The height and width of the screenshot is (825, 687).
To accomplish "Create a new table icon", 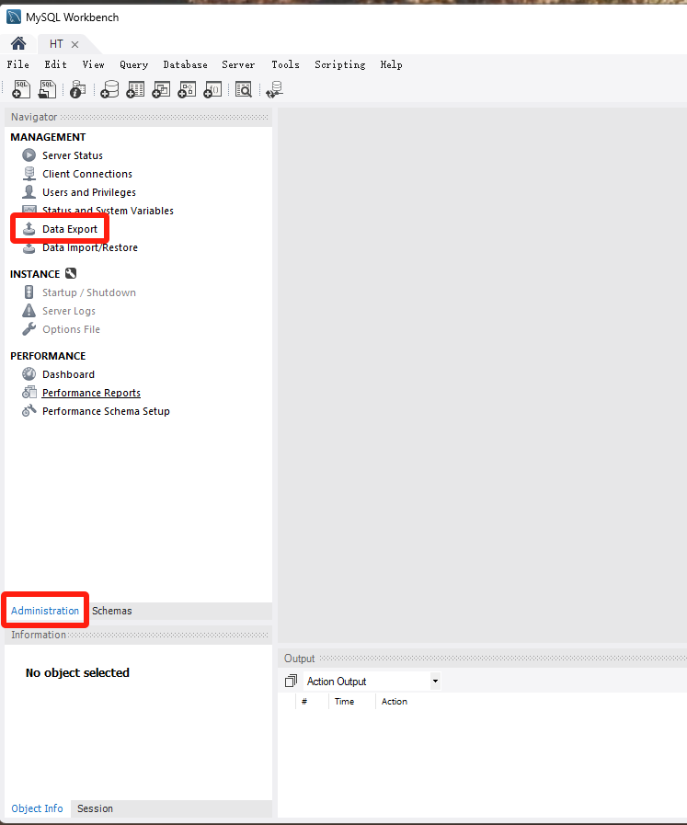I will coord(135,89).
